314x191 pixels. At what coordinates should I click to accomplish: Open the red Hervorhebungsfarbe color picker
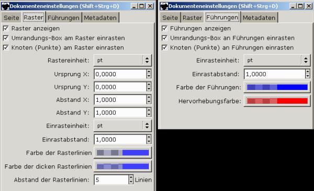click(x=277, y=101)
